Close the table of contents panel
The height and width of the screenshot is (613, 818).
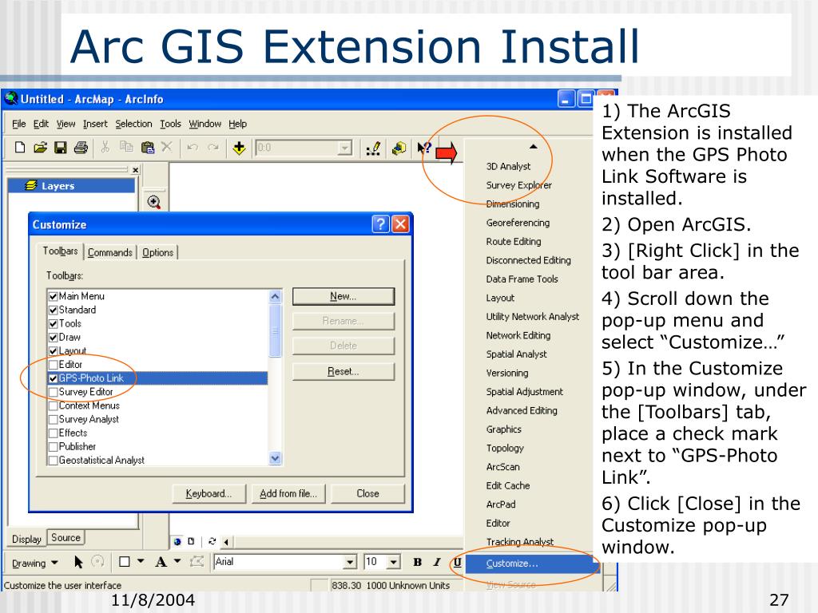tap(136, 170)
